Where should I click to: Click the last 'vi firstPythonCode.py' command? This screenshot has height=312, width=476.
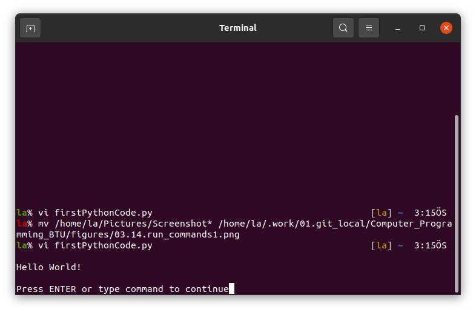[x=95, y=245]
